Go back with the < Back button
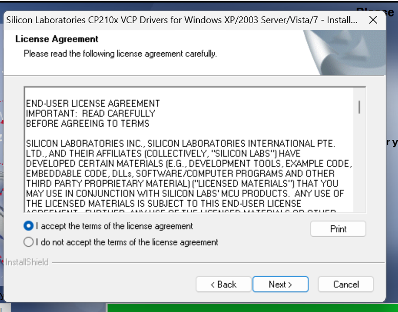Image resolution: width=398 pixels, height=312 pixels. (223, 284)
